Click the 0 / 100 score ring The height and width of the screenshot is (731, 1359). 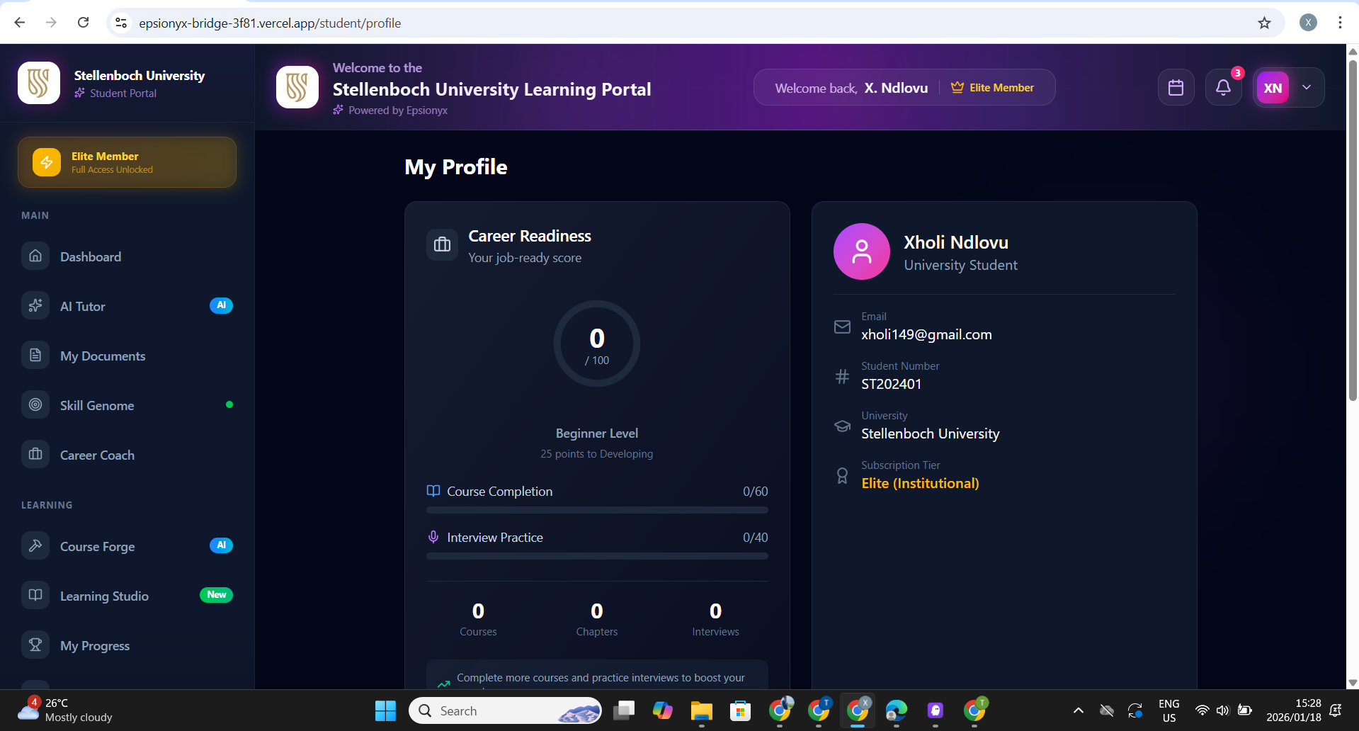coord(597,344)
